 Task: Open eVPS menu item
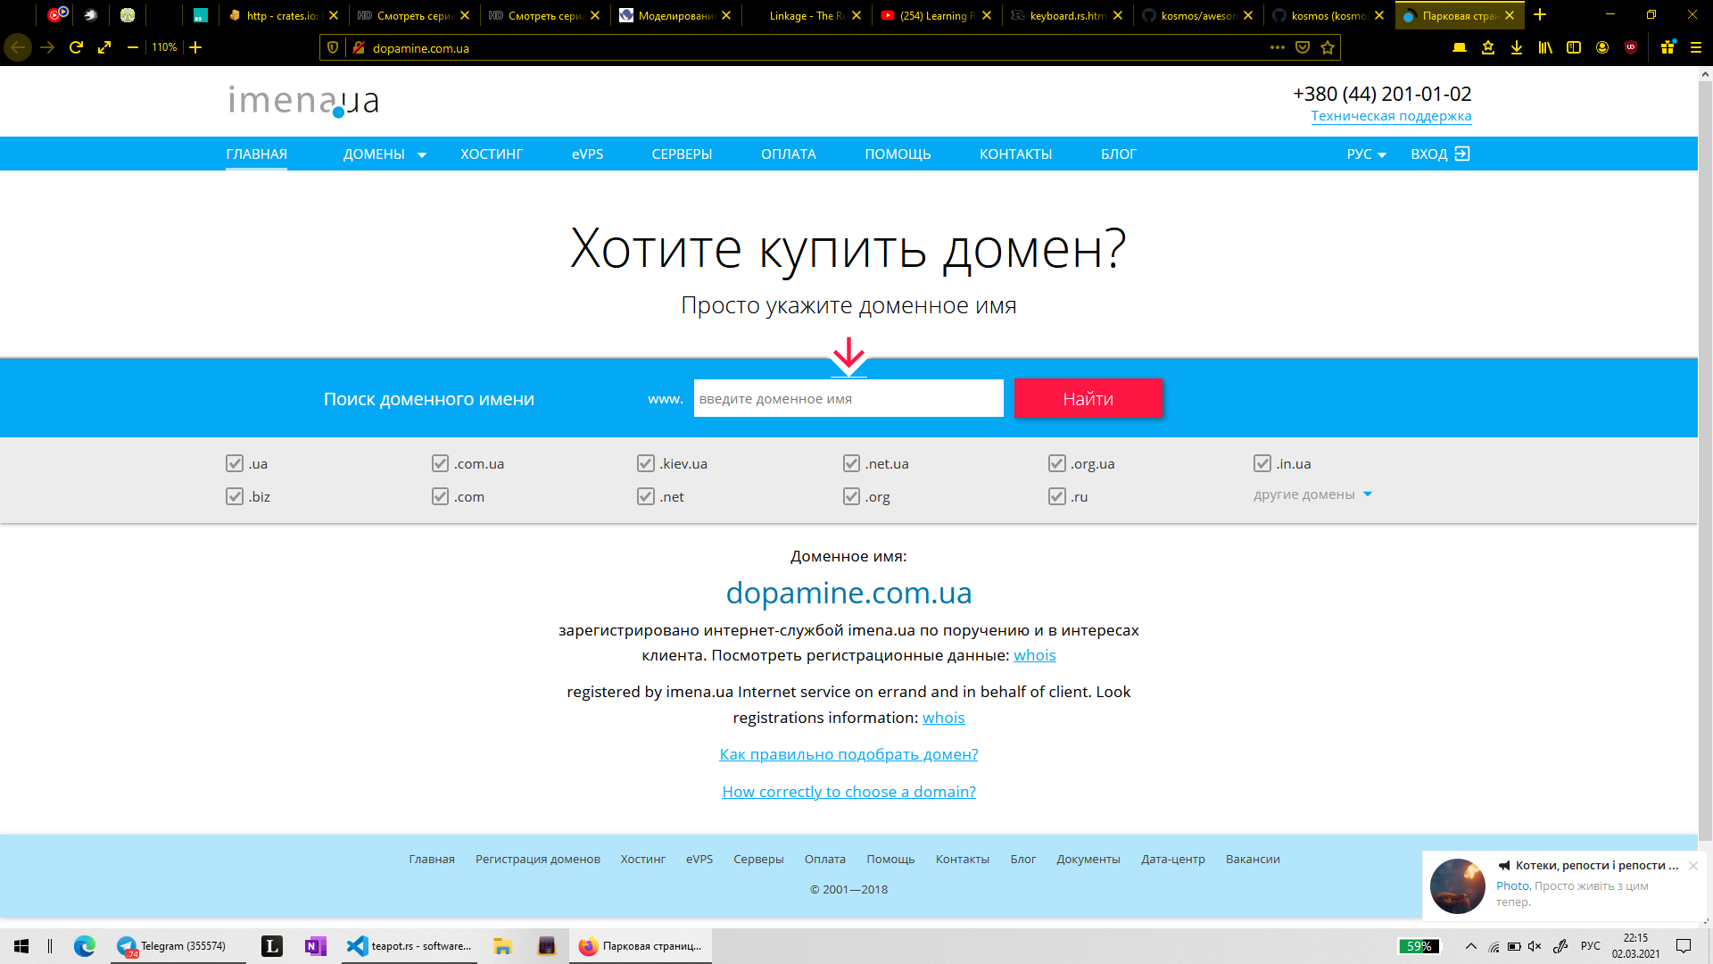tap(588, 154)
